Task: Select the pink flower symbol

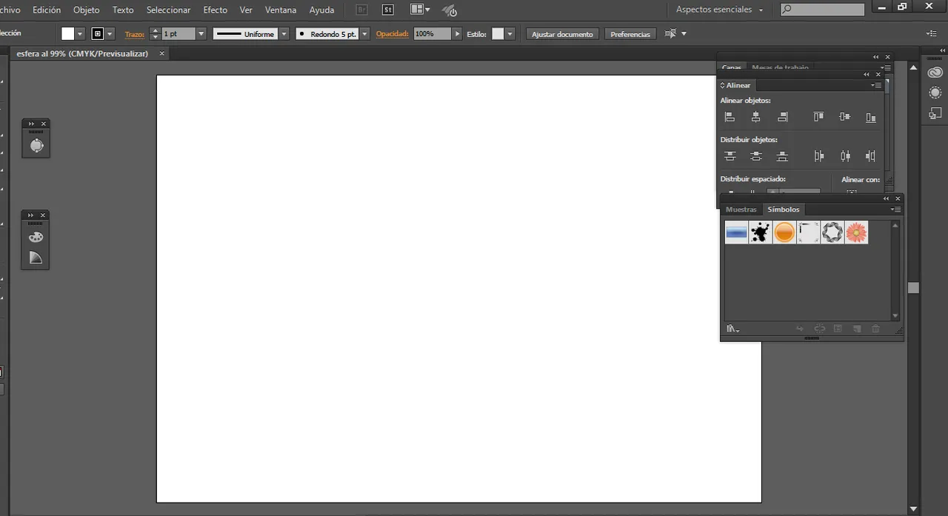Action: (x=856, y=233)
